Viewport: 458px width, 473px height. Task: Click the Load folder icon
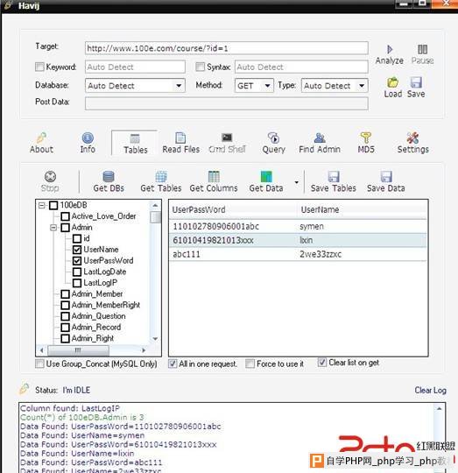(392, 82)
